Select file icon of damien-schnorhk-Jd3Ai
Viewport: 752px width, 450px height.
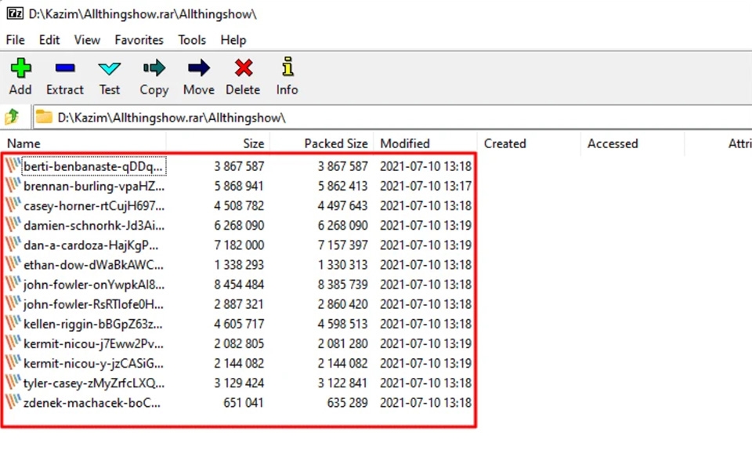tap(13, 225)
